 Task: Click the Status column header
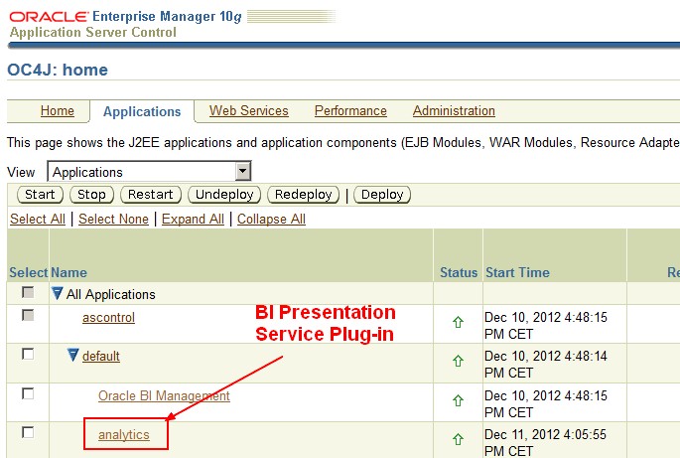click(459, 272)
